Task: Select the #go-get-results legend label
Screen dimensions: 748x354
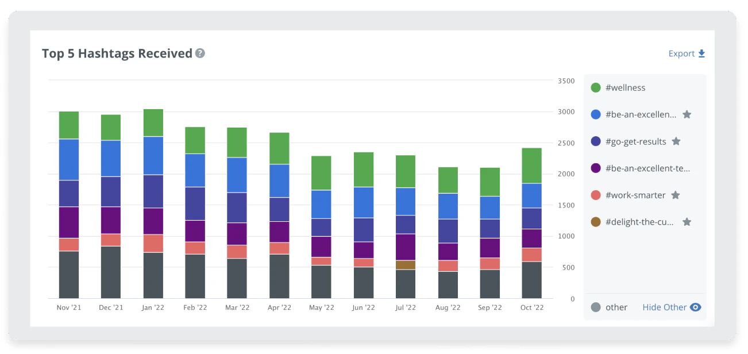Action: pyautogui.click(x=636, y=141)
